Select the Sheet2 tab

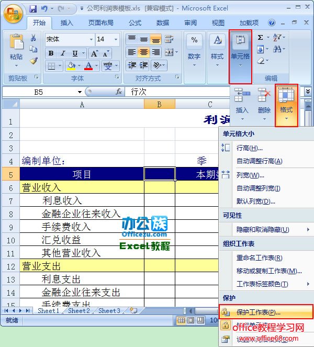point(79,311)
